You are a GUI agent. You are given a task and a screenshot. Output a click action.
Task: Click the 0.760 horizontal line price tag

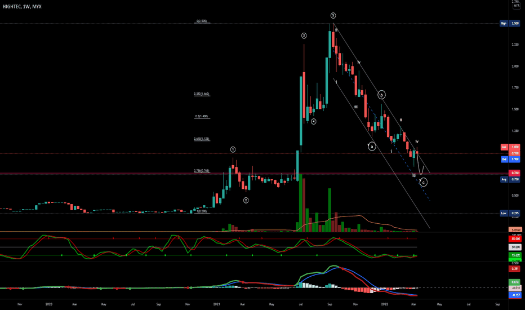tap(514, 173)
